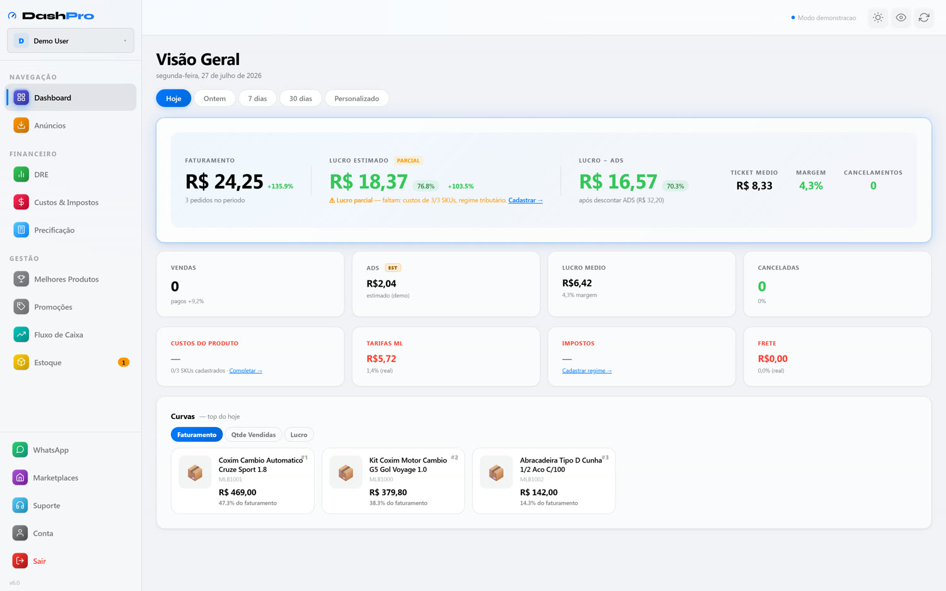Viewport: 946px width, 591px height.
Task: Select the Ontem period tab
Action: tap(214, 98)
